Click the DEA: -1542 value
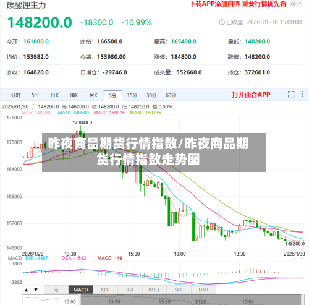309x305 pixels. pyautogui.click(x=74, y=258)
